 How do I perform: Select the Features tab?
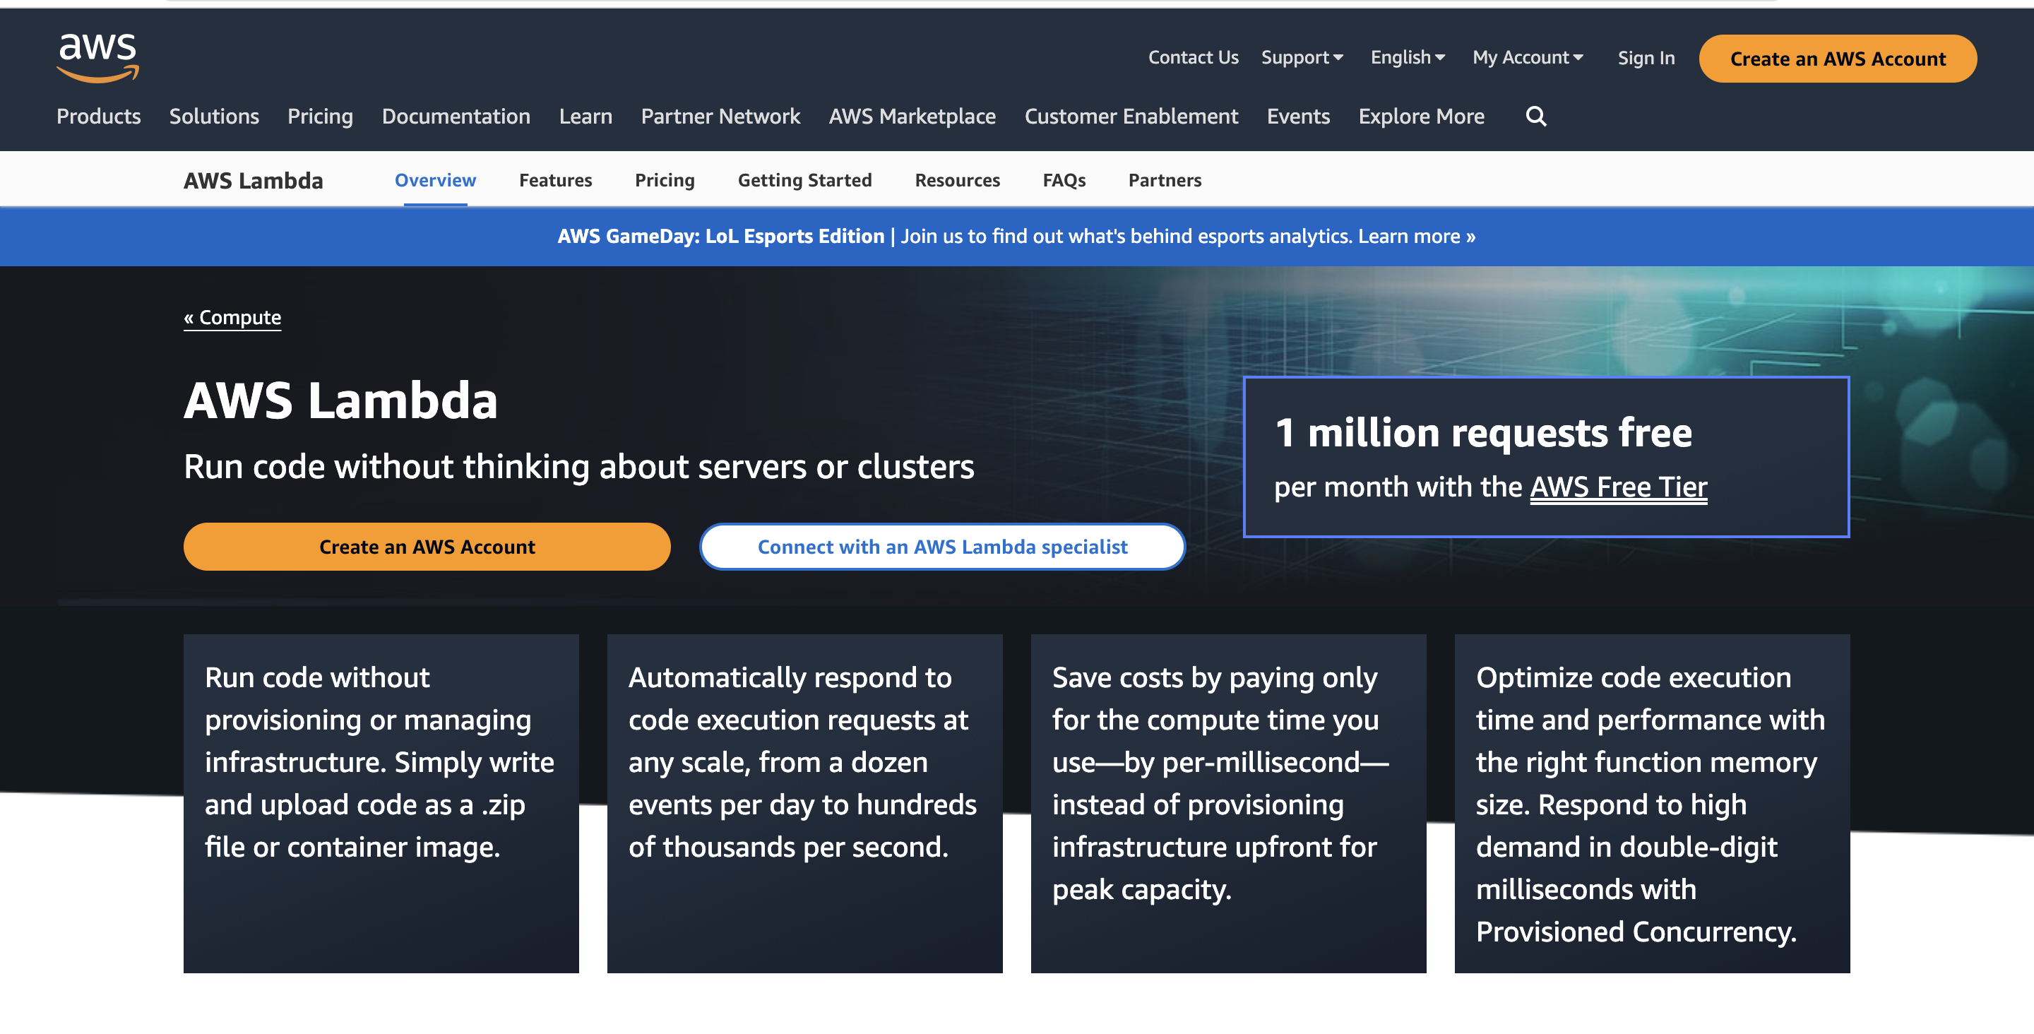[555, 178]
